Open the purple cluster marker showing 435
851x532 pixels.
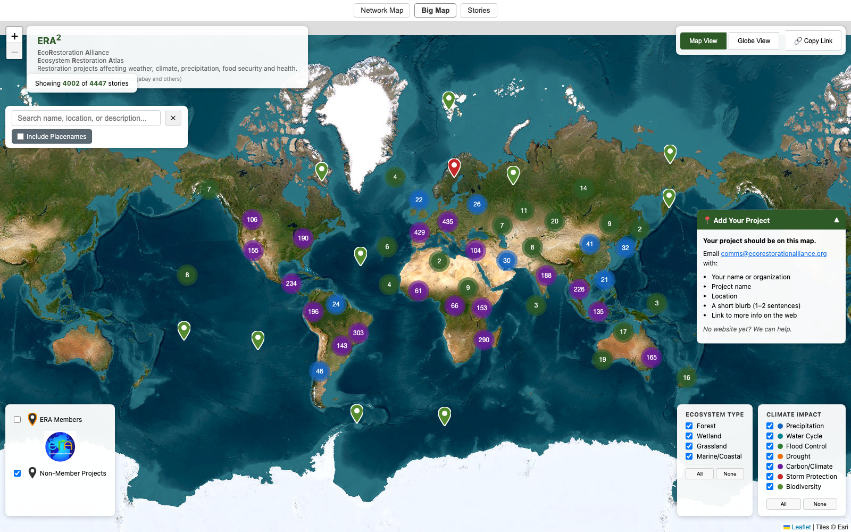pyautogui.click(x=448, y=222)
